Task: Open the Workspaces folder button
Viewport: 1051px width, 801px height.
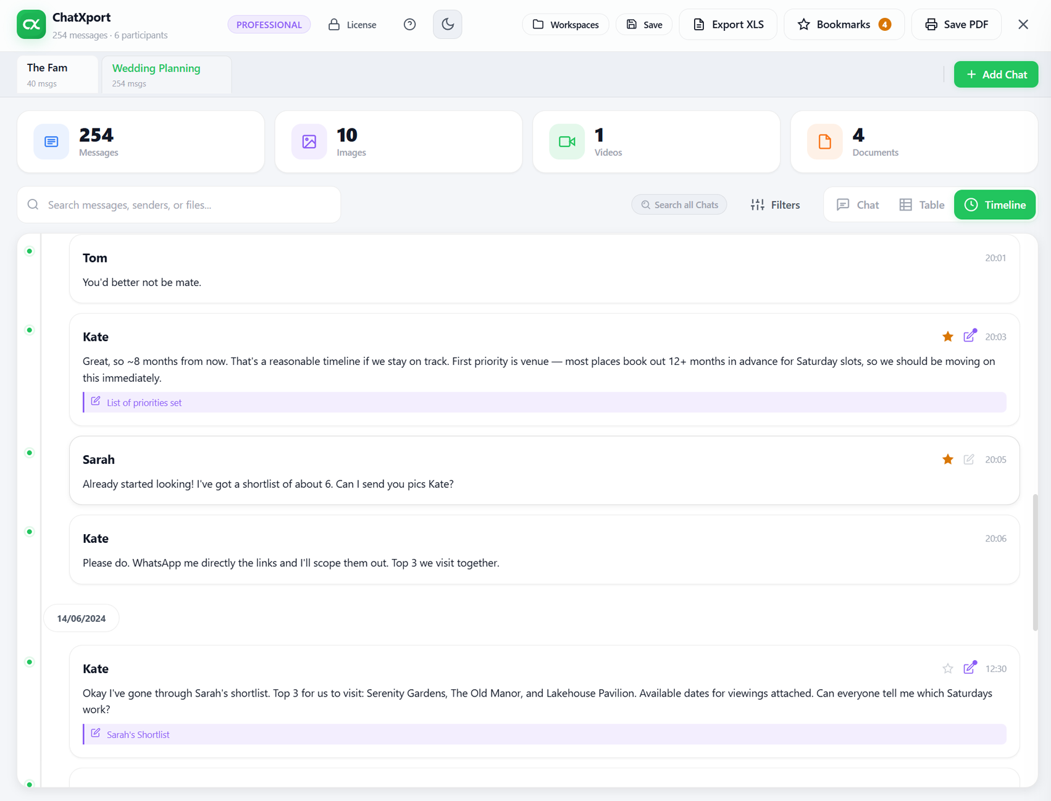Action: coord(566,25)
